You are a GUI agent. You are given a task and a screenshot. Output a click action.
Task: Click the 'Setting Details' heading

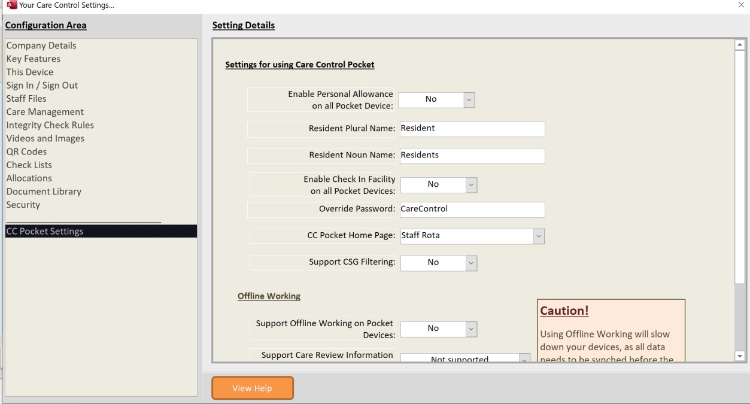[244, 25]
